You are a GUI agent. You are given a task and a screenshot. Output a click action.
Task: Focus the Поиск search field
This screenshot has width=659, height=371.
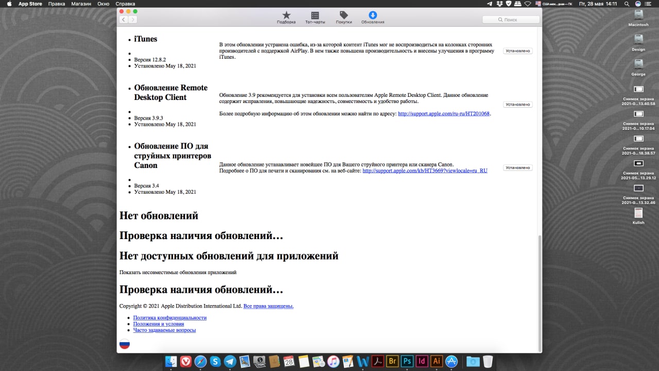tap(511, 20)
